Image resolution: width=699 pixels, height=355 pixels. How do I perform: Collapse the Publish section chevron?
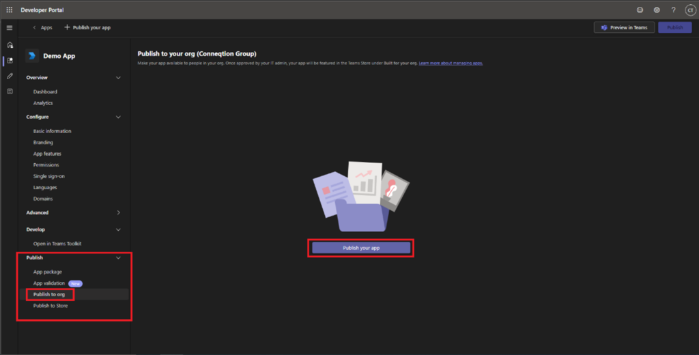(x=118, y=258)
